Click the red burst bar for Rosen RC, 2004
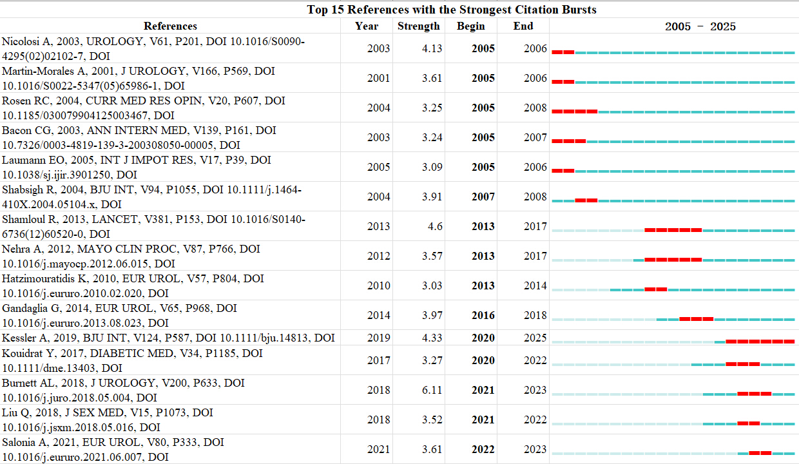This screenshot has height=464, width=799. click(575, 111)
